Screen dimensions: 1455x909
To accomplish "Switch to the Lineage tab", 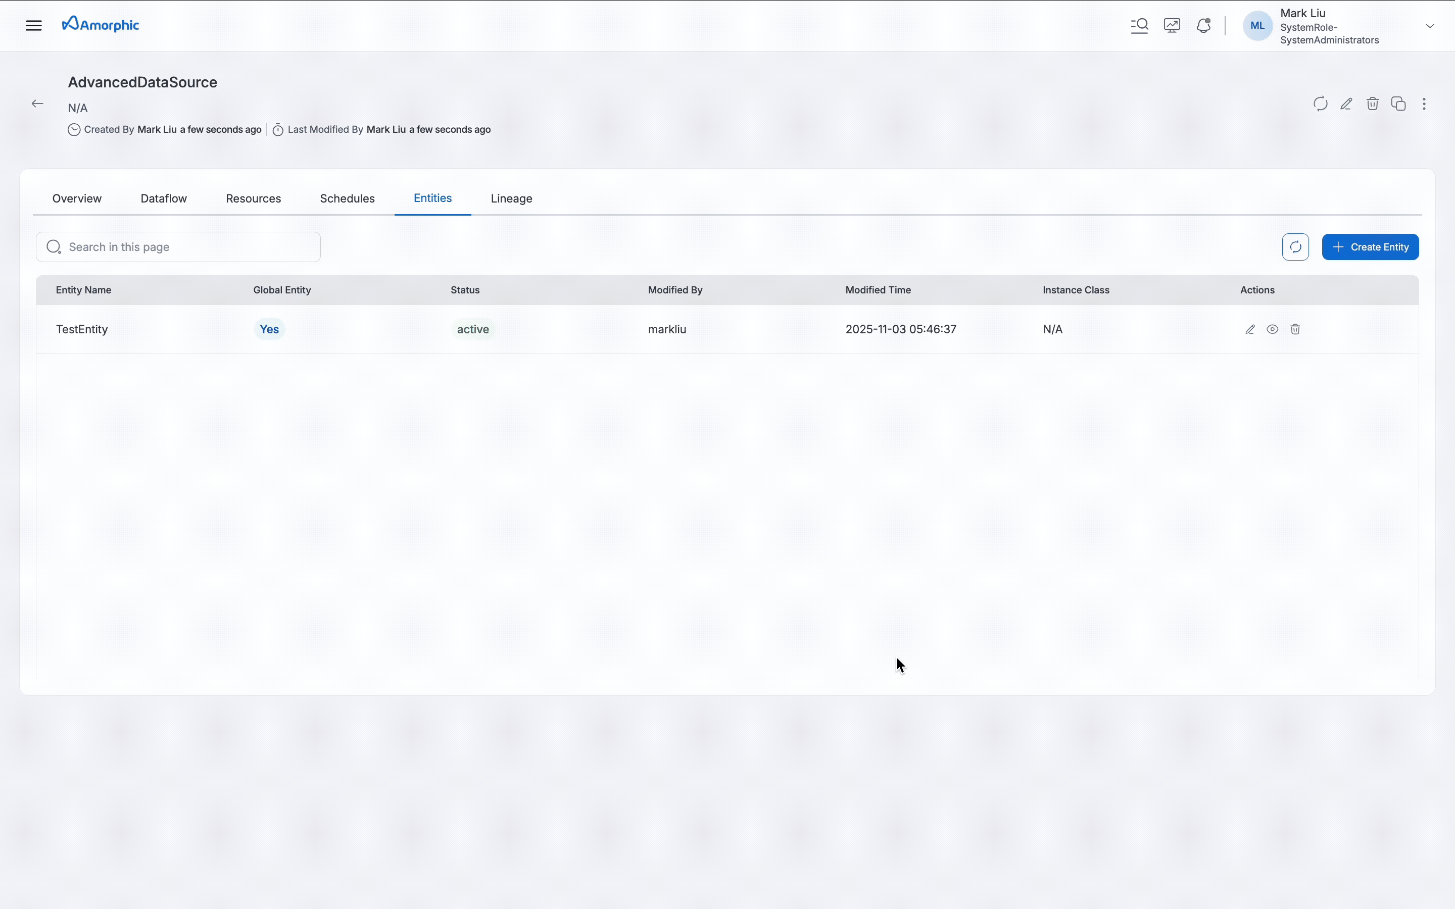I will tap(510, 198).
